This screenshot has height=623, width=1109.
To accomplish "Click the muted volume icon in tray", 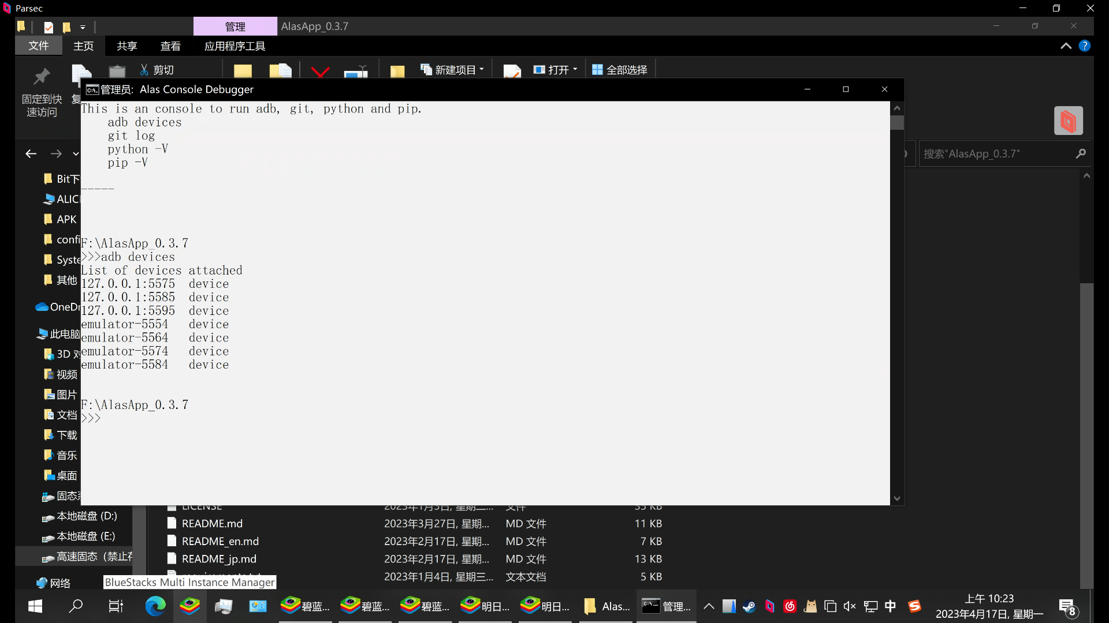I will (x=850, y=606).
